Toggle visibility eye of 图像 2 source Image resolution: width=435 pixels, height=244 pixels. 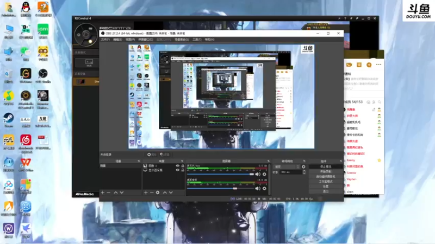[178, 166]
